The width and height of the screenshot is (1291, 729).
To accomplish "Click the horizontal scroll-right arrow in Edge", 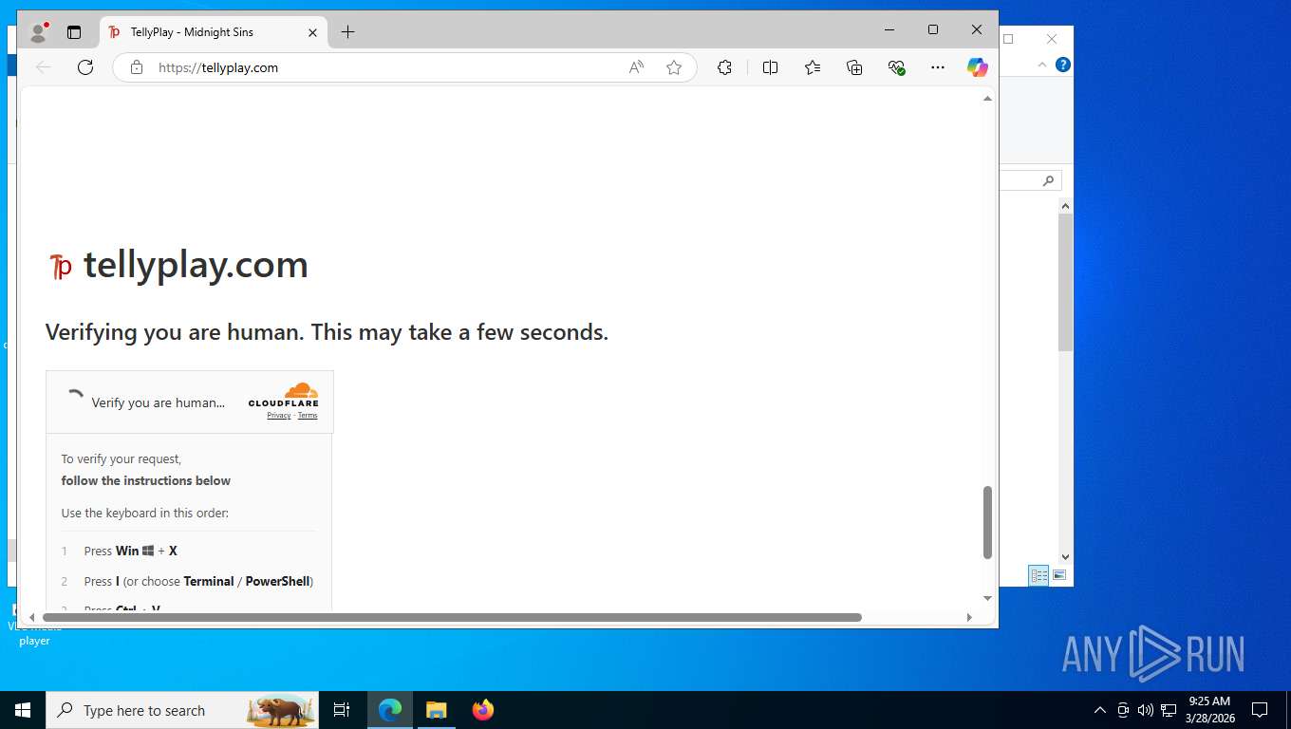I will click(x=968, y=617).
